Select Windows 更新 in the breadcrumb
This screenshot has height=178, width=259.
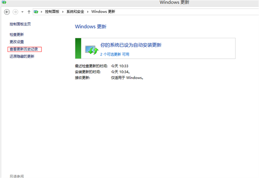pyautogui.click(x=103, y=12)
